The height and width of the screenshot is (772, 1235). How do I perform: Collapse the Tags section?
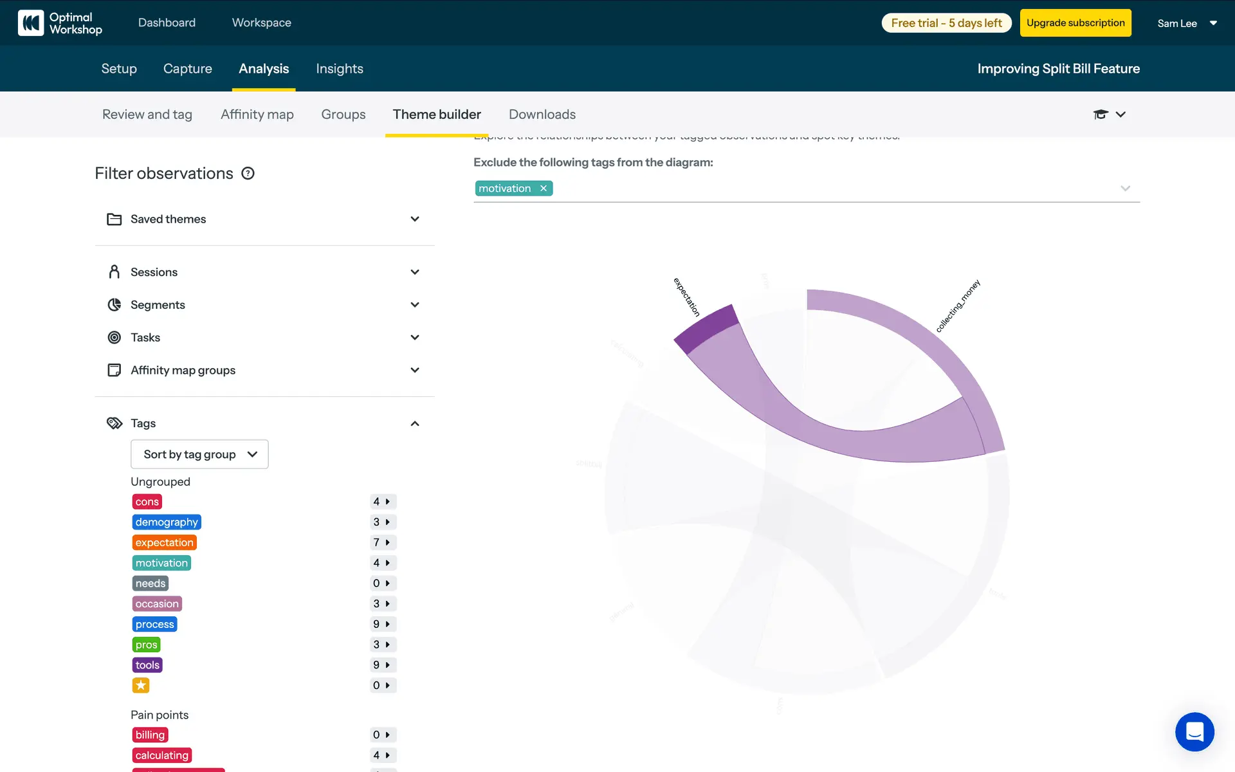click(x=415, y=423)
